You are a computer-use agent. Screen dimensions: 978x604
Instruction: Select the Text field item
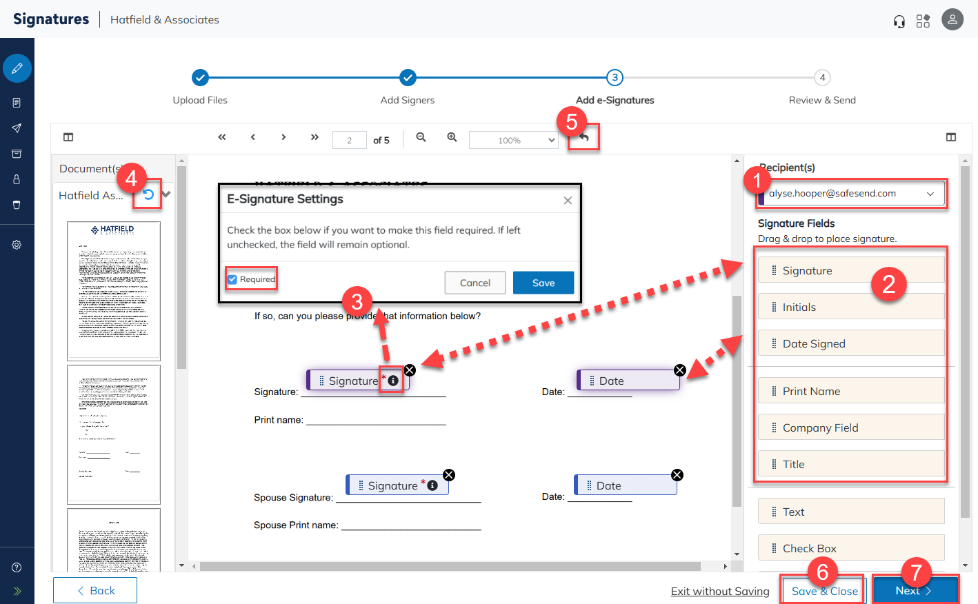[x=851, y=512]
